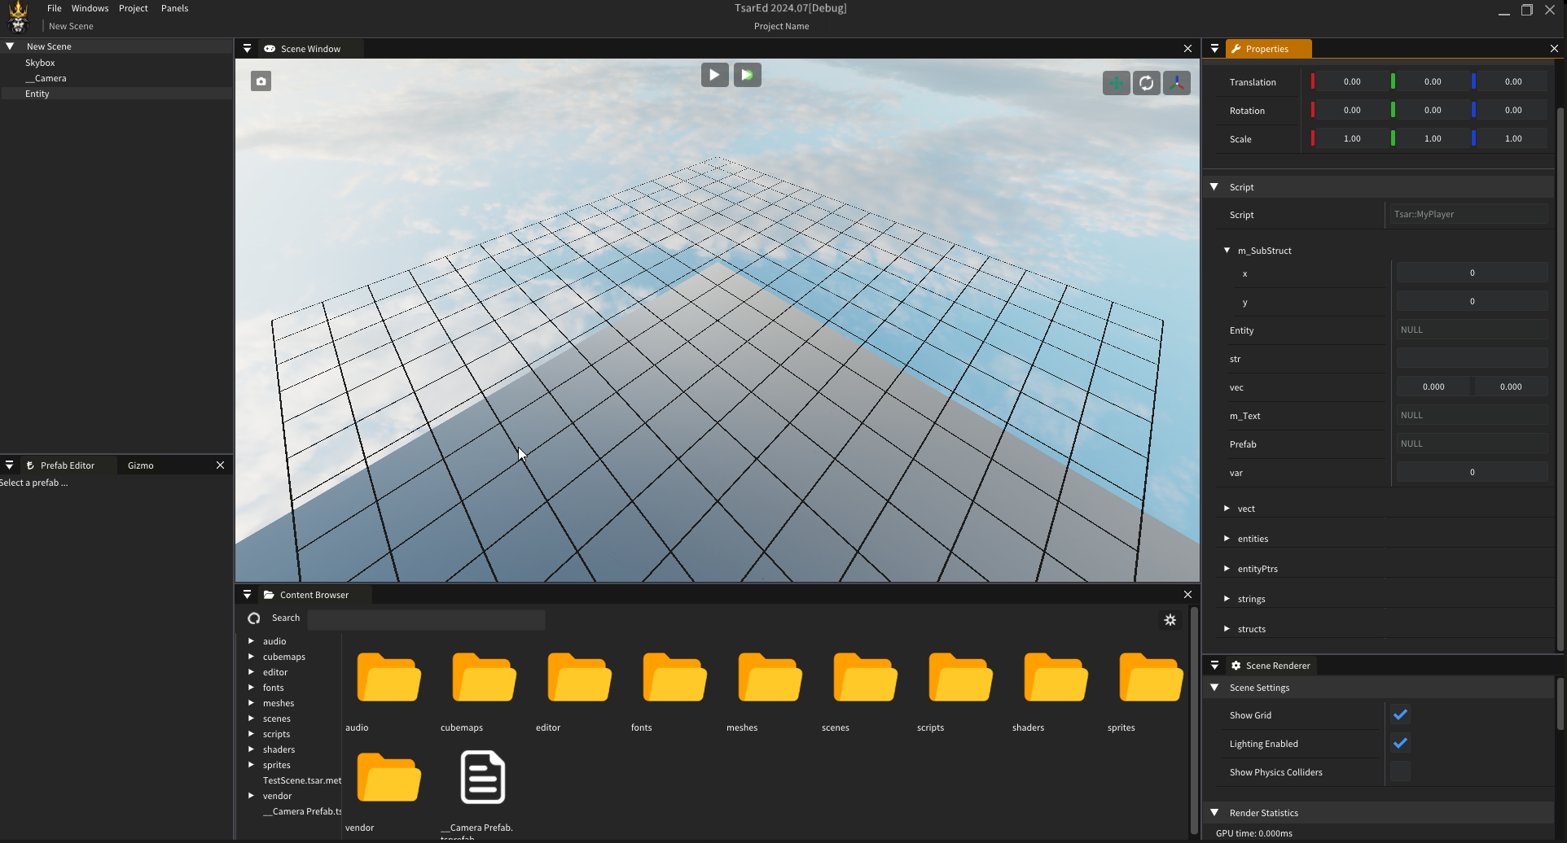Open Content Browser settings gear

[x=1170, y=620]
